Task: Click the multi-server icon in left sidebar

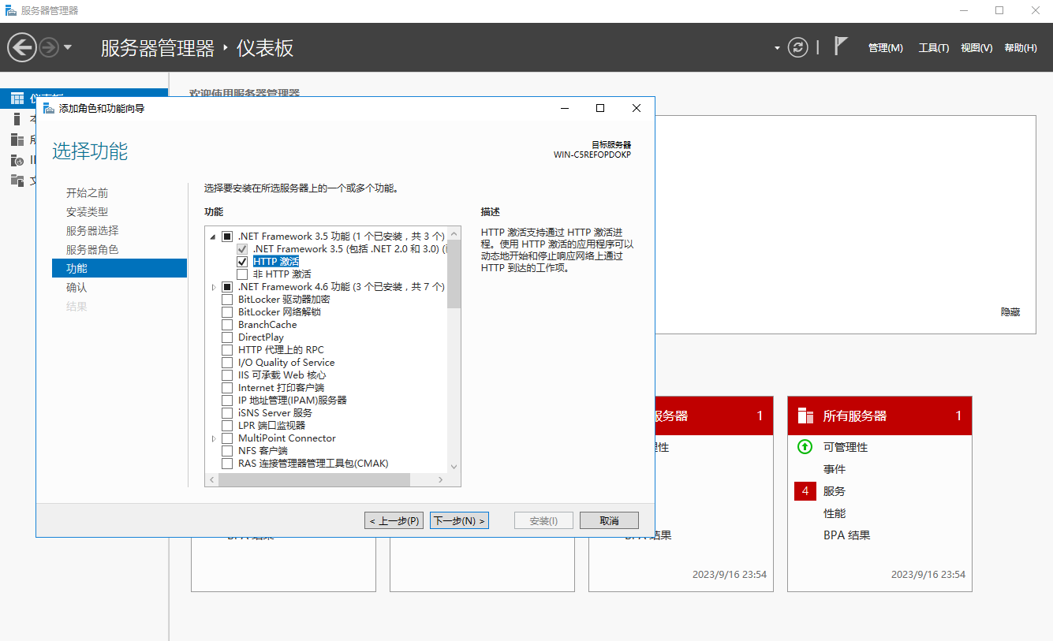Action: 17,140
